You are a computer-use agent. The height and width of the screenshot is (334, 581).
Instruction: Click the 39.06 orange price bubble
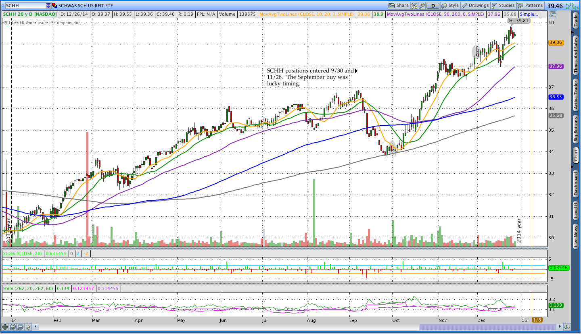(x=556, y=42)
